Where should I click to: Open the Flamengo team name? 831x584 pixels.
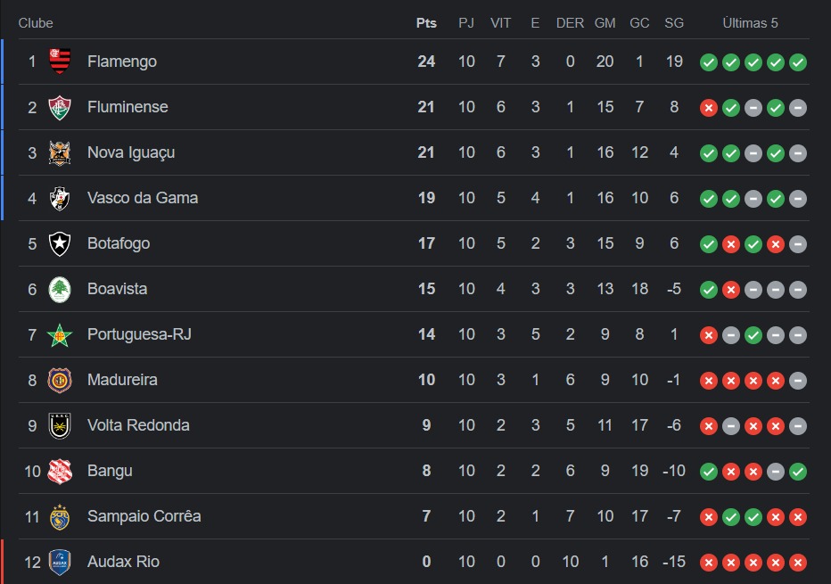click(x=122, y=62)
